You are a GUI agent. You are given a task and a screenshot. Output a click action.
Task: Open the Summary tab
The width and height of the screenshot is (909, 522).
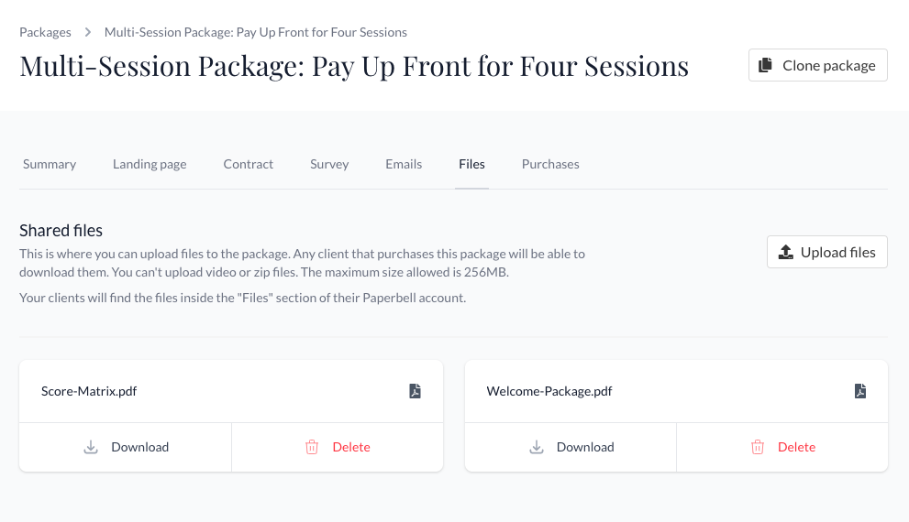[50, 164]
